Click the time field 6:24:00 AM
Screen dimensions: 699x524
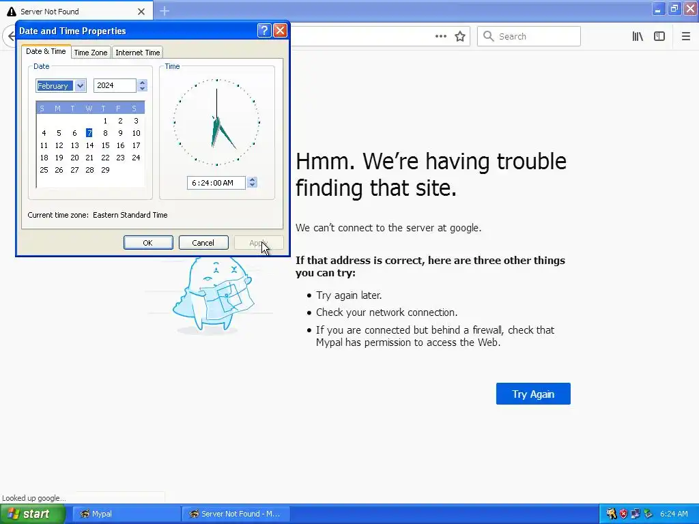(x=216, y=183)
